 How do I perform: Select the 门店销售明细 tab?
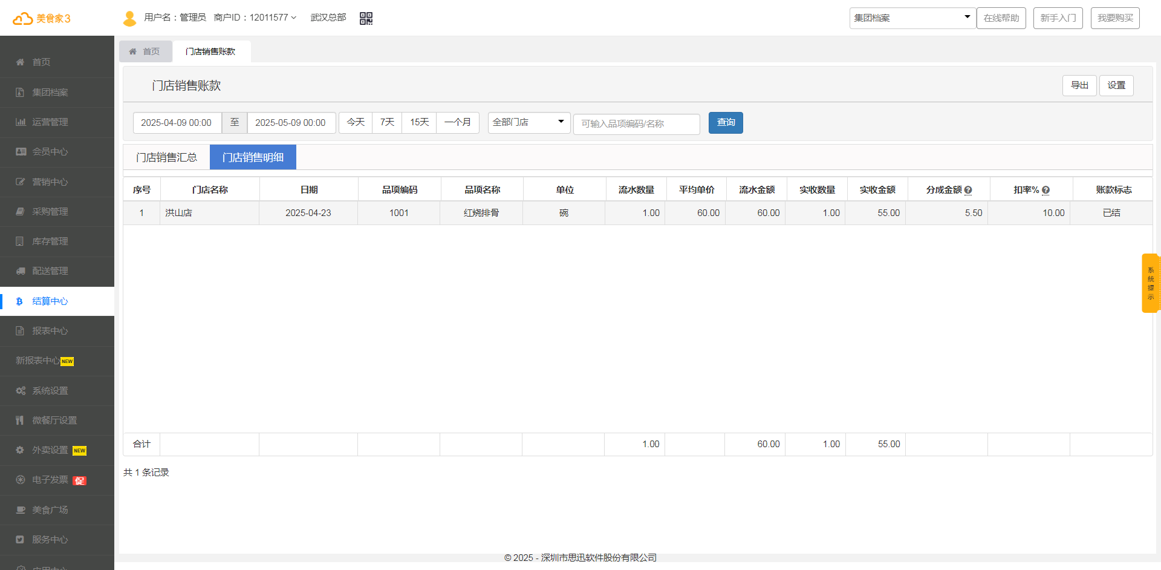coord(253,157)
